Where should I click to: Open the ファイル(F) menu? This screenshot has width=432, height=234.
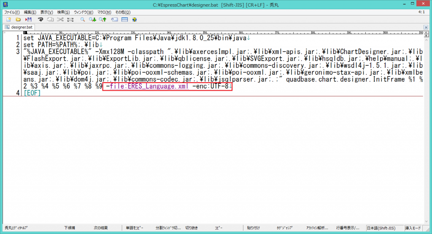pos(12,12)
